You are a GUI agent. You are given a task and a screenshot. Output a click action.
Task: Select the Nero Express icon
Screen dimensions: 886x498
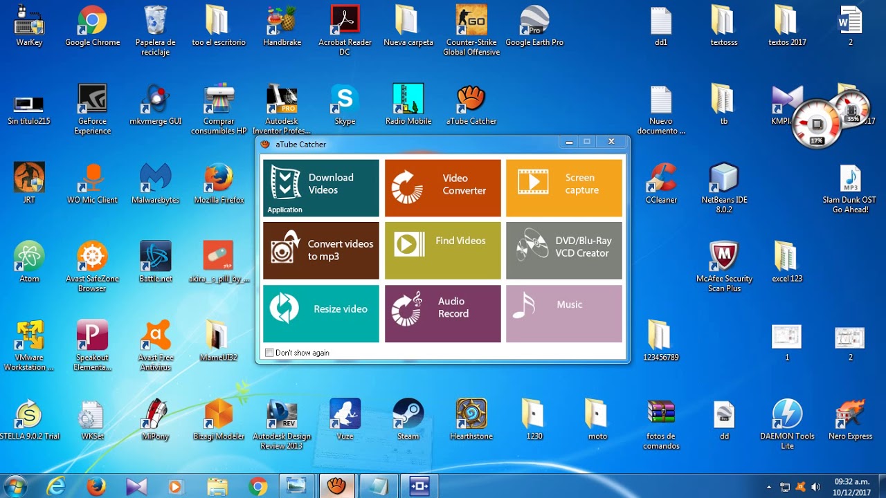(850, 421)
